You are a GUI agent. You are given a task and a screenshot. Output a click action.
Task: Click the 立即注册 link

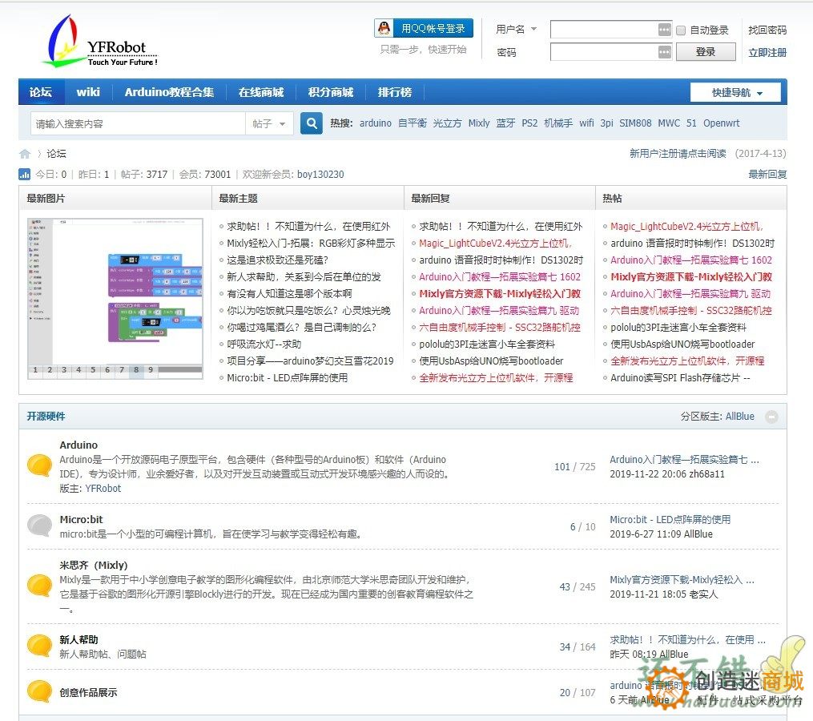tap(767, 52)
